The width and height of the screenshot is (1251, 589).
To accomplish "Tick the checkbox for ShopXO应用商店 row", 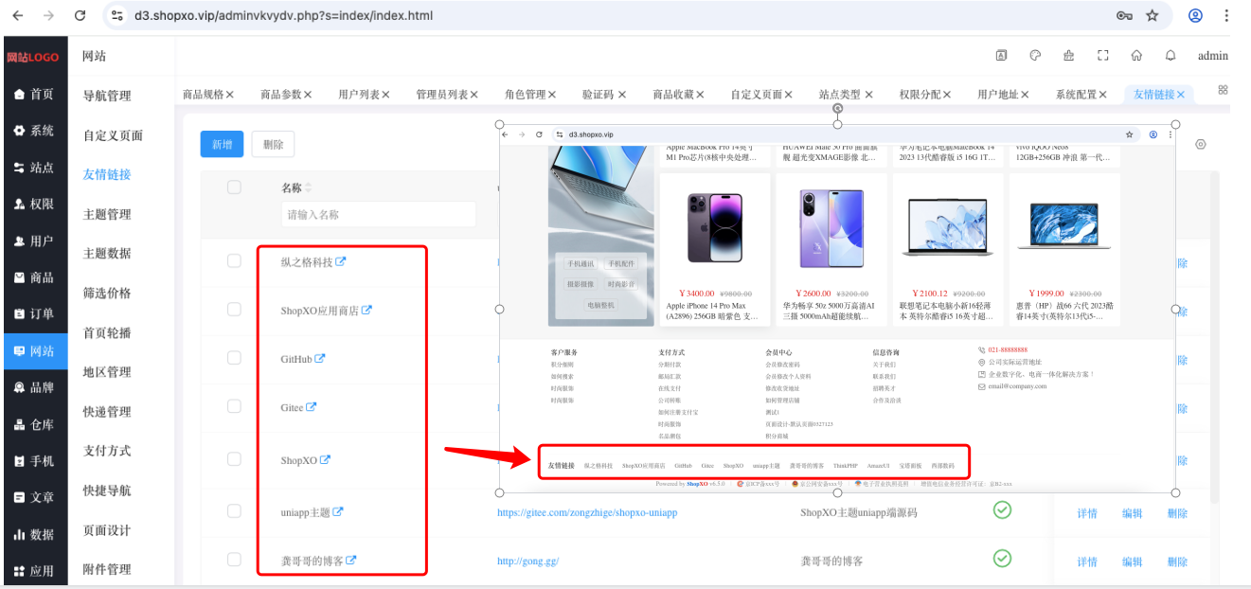I will (x=234, y=310).
